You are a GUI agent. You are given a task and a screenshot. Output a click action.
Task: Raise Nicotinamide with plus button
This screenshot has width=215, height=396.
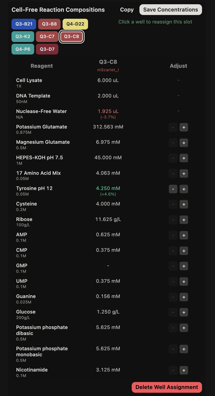coord(184,370)
